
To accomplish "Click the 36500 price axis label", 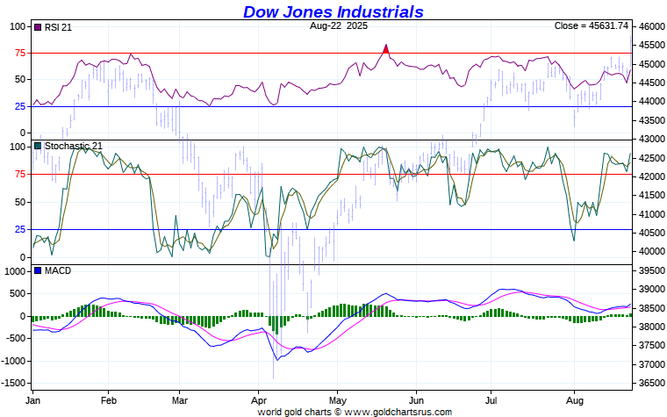I will coord(651,383).
